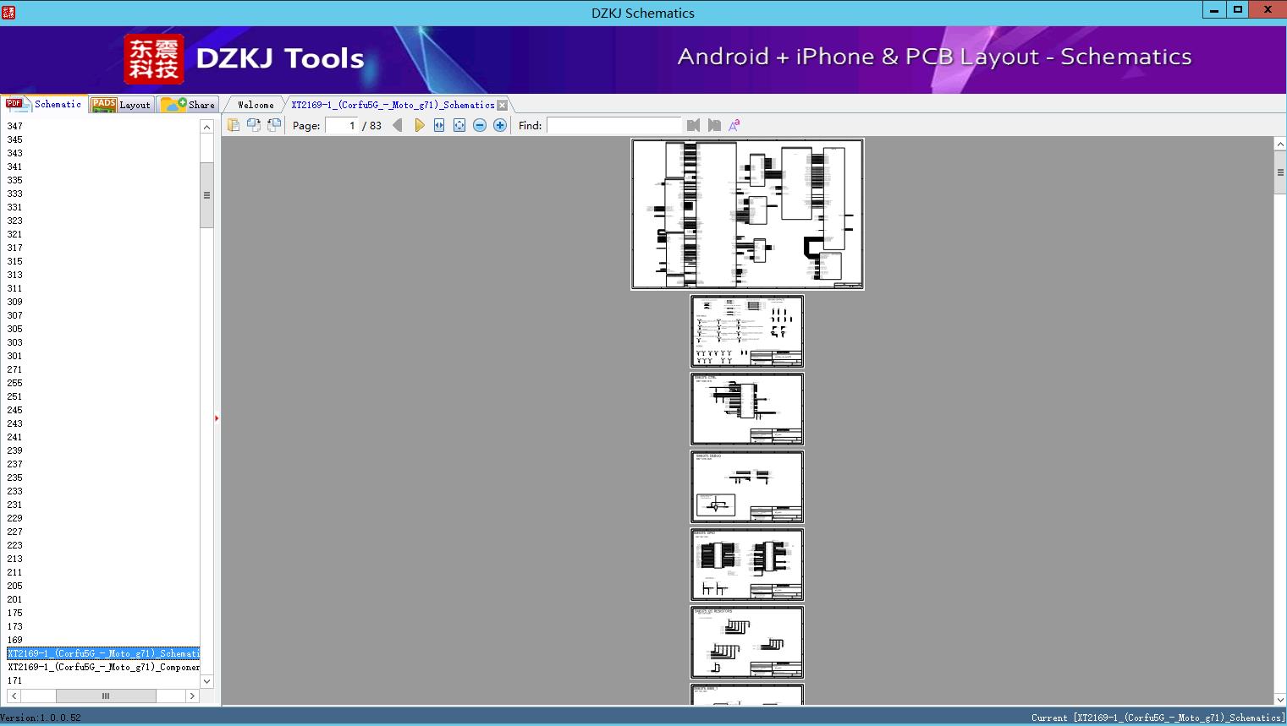Select list item 335
1287x726 pixels.
point(15,180)
